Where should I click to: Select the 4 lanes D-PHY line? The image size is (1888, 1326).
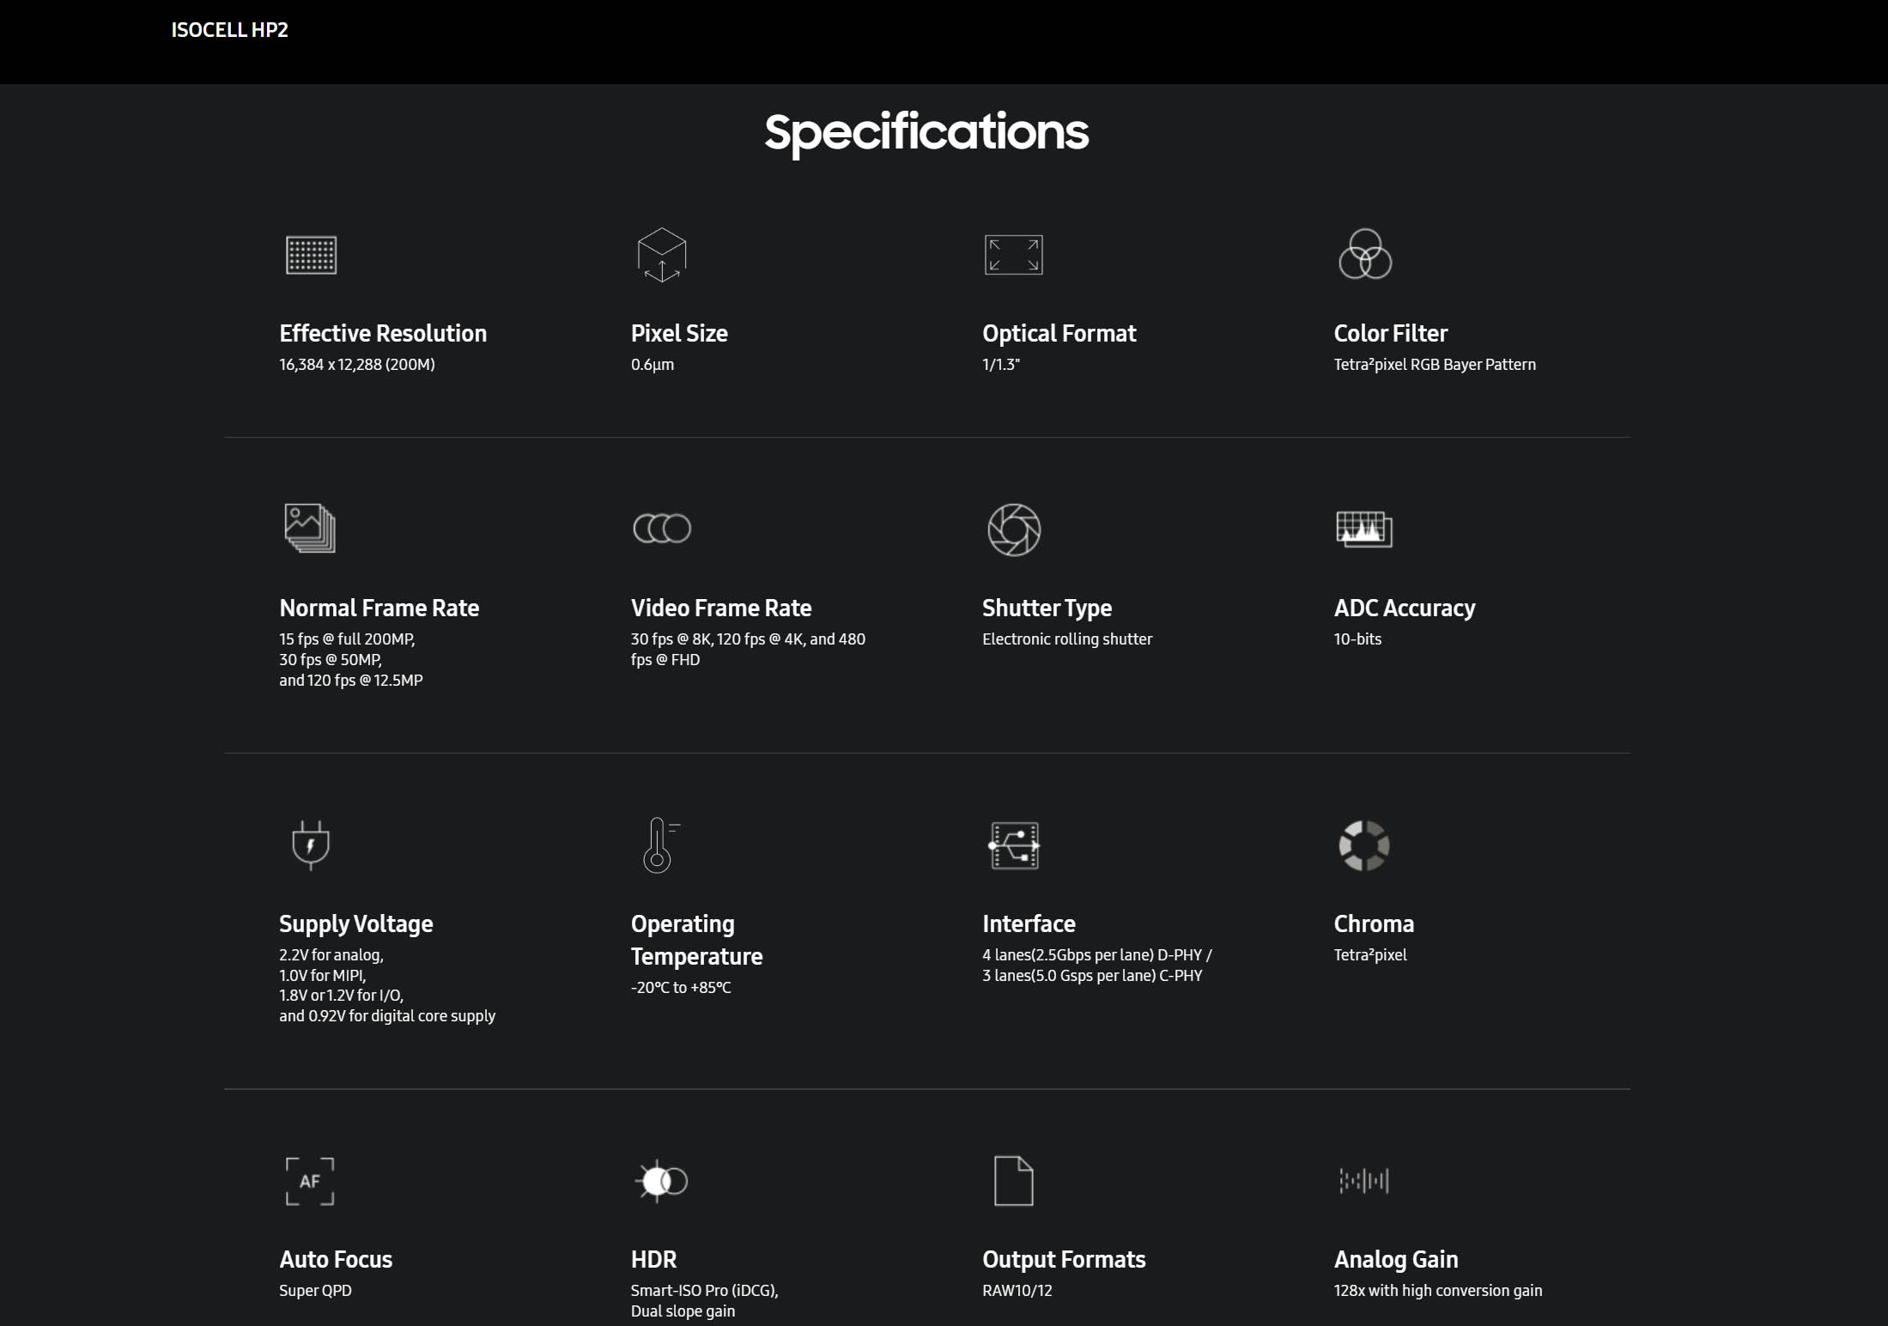1096,954
